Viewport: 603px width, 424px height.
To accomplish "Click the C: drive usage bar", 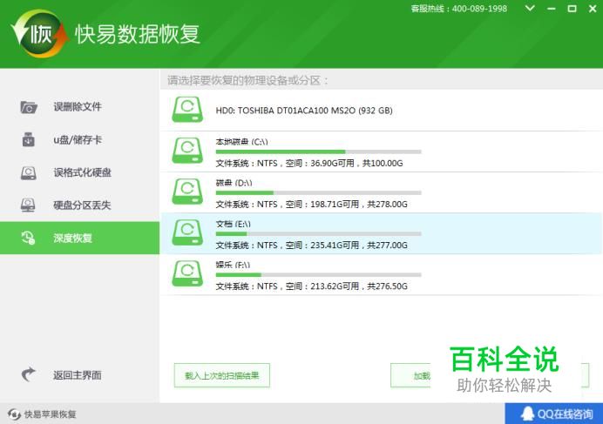I will click(x=318, y=151).
